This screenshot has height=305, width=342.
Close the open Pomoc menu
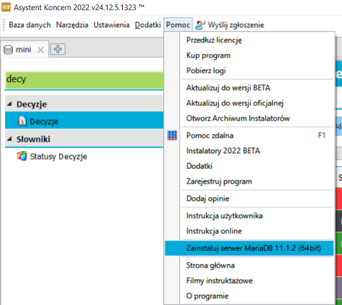tap(178, 25)
